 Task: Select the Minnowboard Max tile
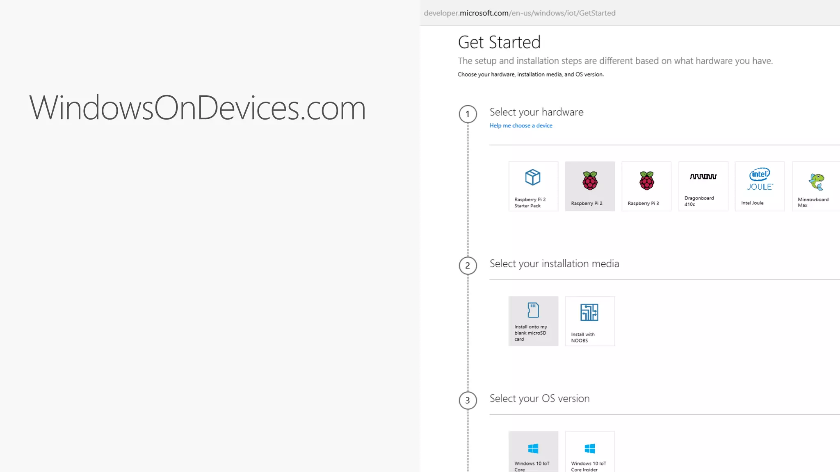point(815,186)
